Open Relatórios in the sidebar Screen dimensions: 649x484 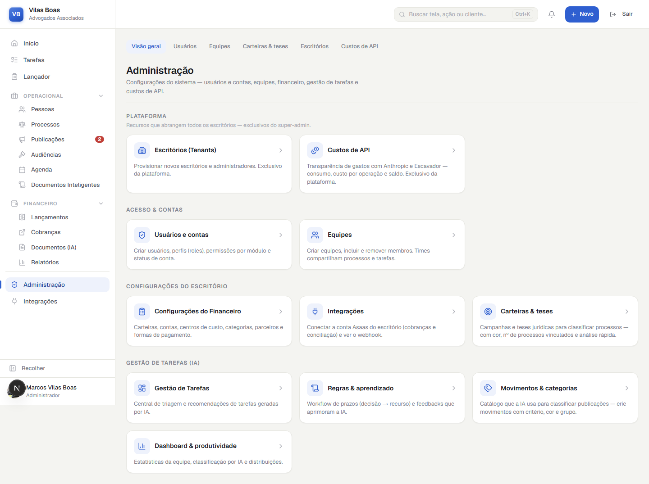click(x=61, y=262)
